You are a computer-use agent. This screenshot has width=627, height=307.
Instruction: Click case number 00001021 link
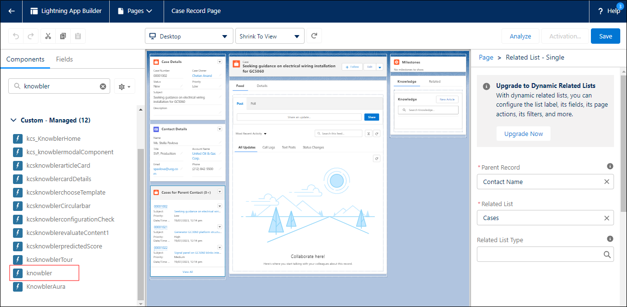161,227
